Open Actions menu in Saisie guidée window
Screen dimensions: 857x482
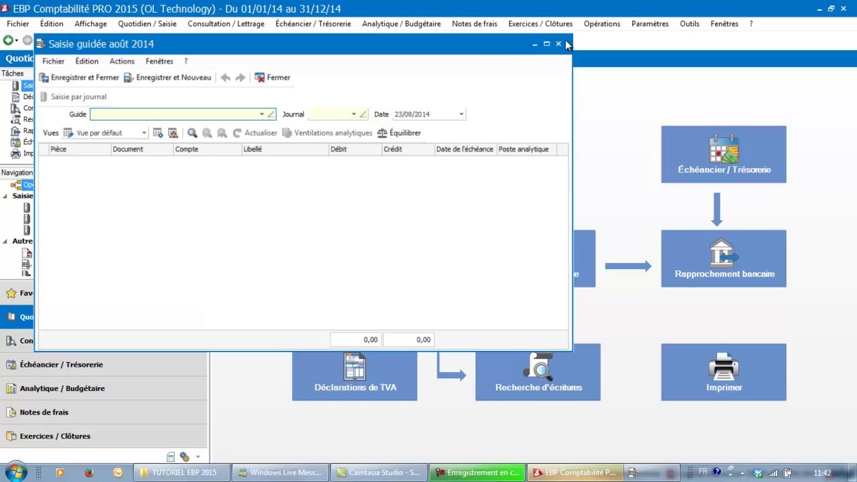122,61
